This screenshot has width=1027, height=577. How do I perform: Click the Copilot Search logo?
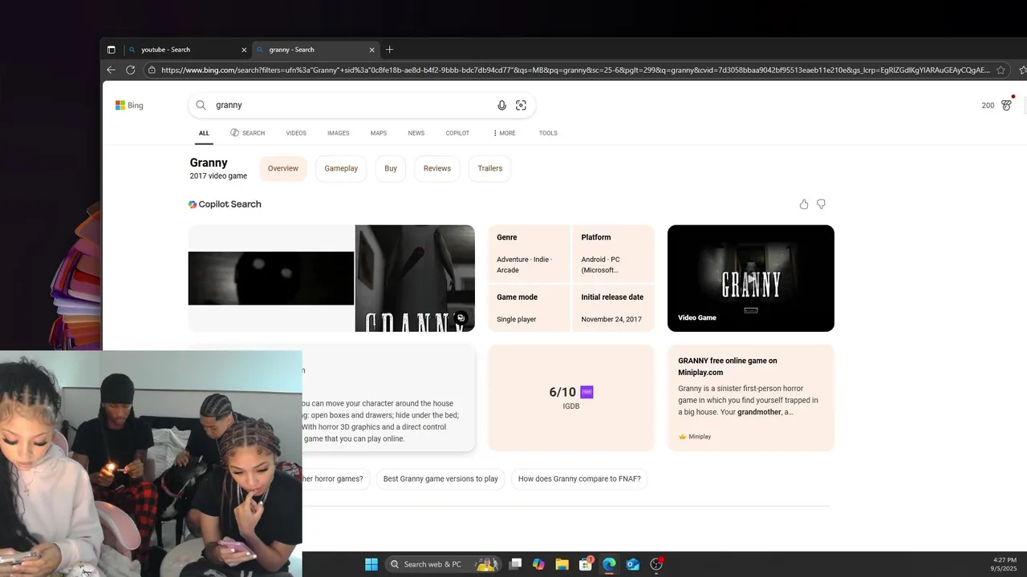(x=225, y=204)
